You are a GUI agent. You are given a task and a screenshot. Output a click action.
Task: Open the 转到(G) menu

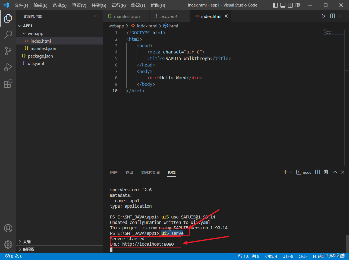click(99, 5)
